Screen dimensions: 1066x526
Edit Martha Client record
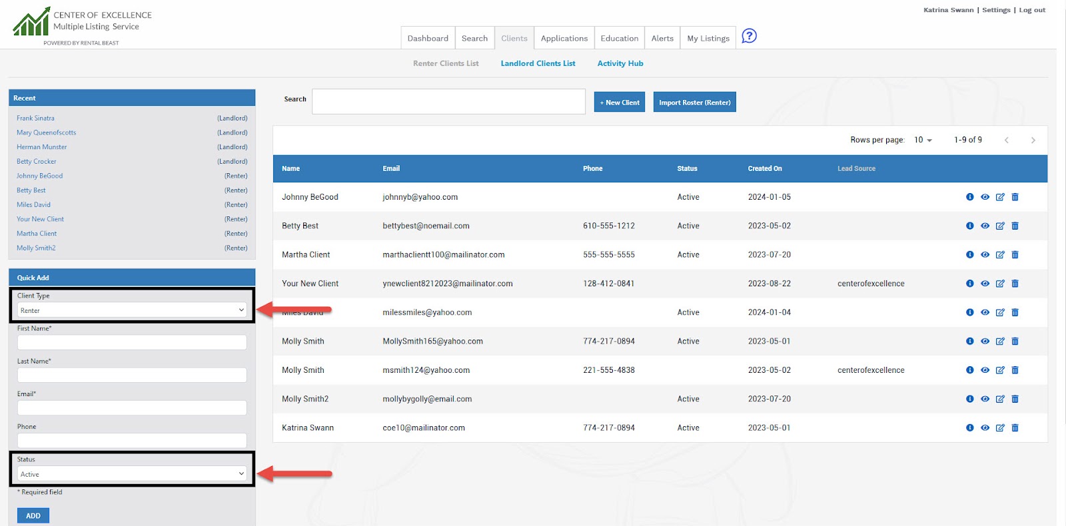coord(1000,254)
